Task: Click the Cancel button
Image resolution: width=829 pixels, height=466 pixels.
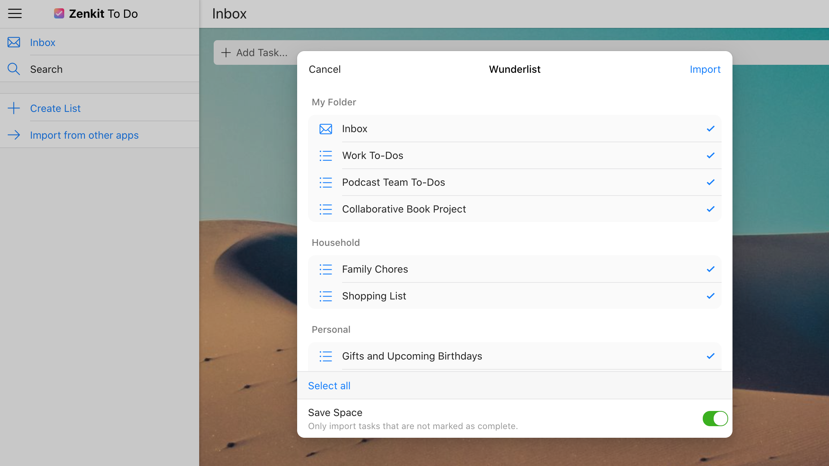Action: [x=325, y=69]
